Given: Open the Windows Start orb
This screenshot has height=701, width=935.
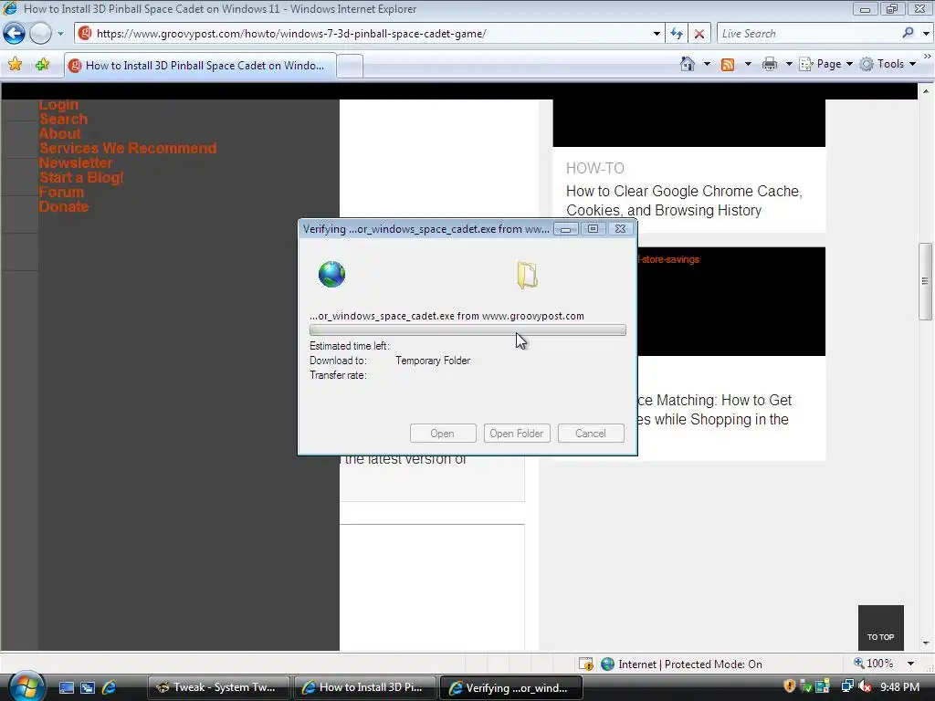Looking at the screenshot, I should (26, 686).
